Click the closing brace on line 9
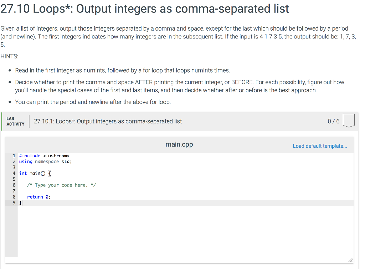The width and height of the screenshot is (365, 269). point(21,202)
